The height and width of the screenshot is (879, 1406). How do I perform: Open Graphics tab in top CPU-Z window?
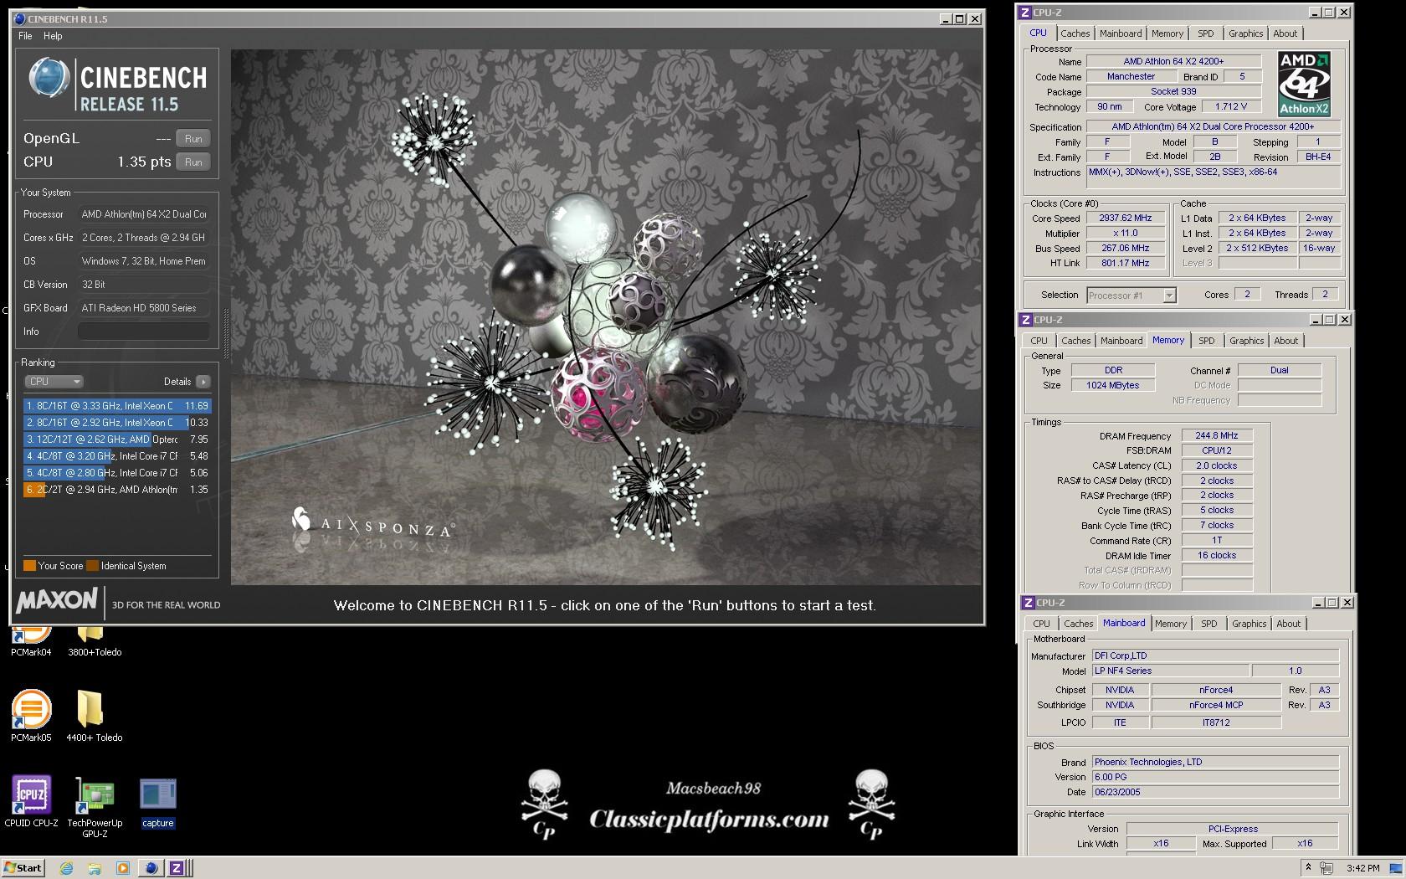click(1246, 33)
